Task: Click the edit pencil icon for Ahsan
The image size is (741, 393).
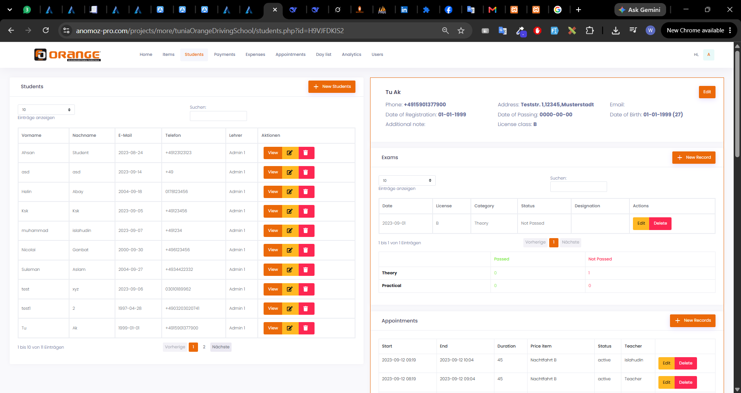Action: click(x=290, y=153)
